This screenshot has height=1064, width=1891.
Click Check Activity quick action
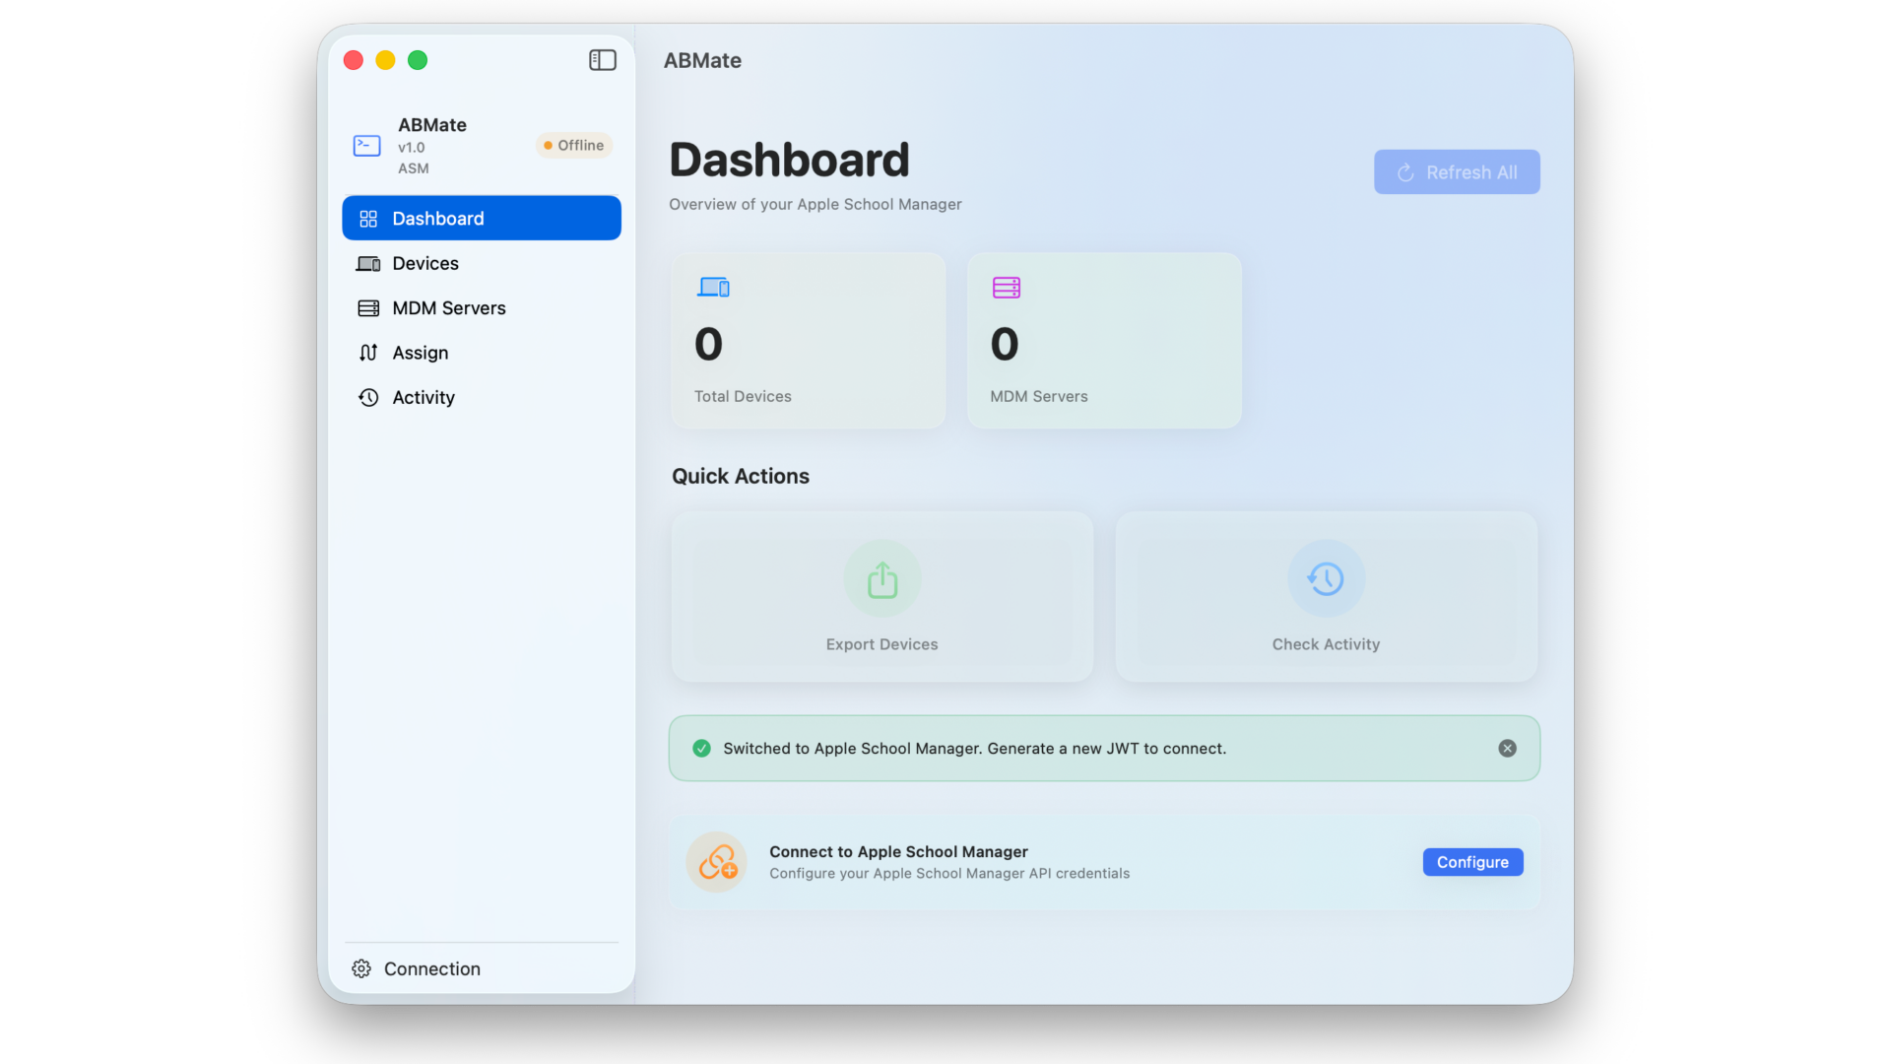(1327, 596)
